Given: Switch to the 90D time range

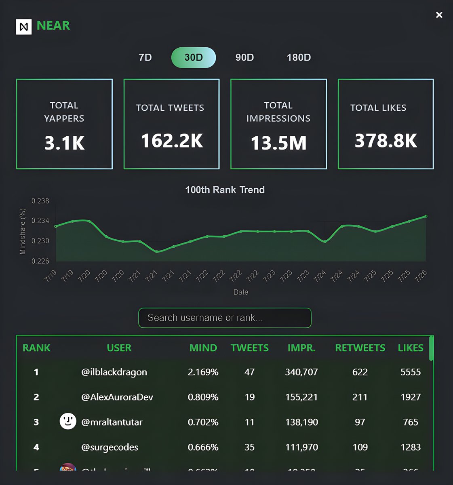Looking at the screenshot, I should [244, 57].
